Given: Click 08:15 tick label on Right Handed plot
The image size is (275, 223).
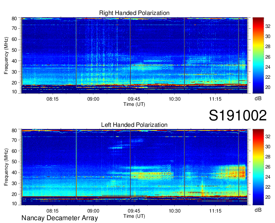Looking at the screenshot, I should (x=52, y=99).
